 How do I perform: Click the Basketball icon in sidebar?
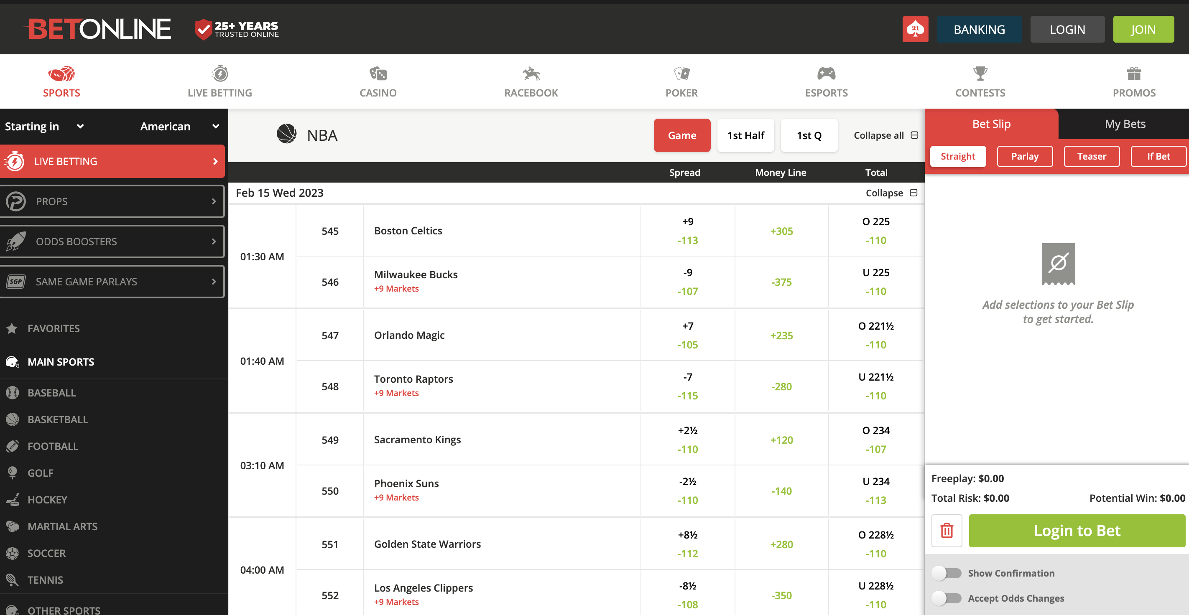pyautogui.click(x=13, y=419)
